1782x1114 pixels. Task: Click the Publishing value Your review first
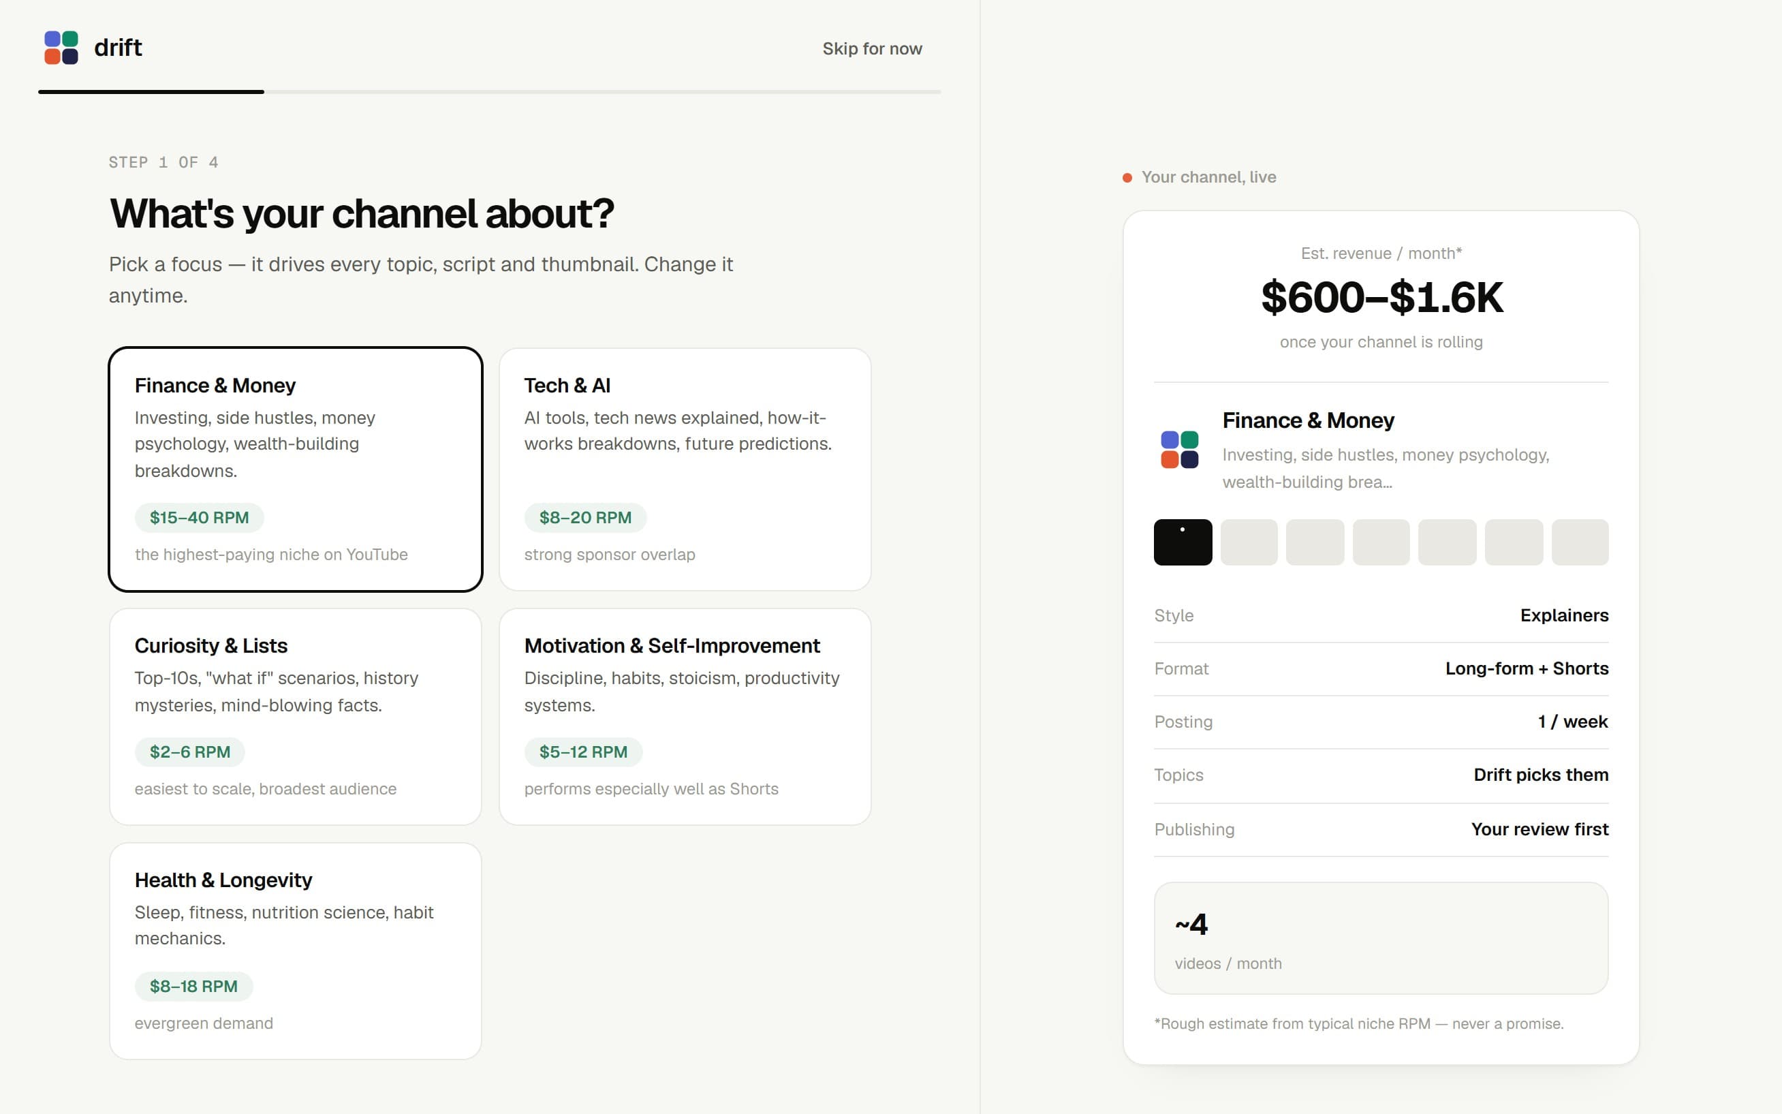1539,830
